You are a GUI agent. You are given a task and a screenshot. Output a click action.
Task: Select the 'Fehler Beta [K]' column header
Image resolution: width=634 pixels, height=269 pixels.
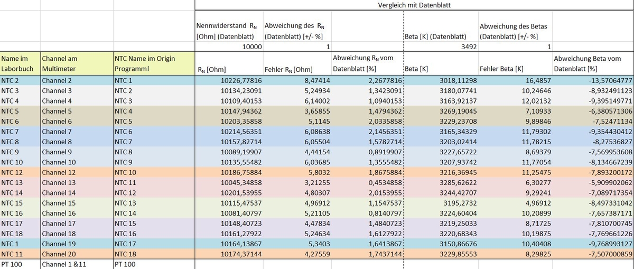(515, 63)
